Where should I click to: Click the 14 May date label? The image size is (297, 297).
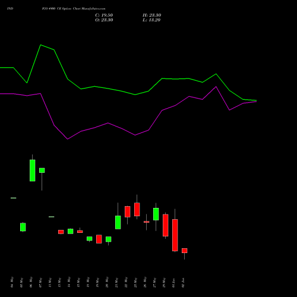pos(69,282)
